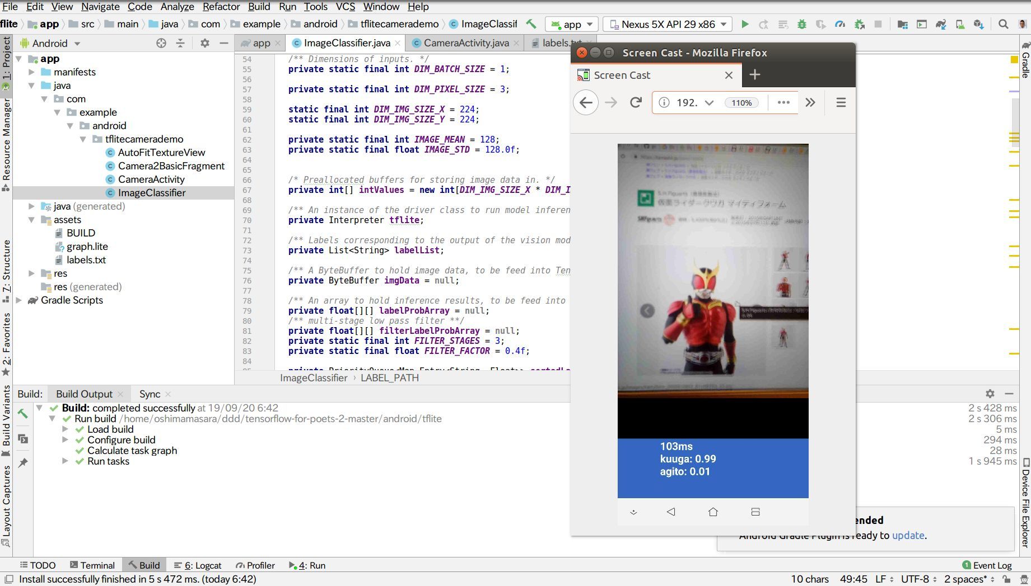Open the SDK Manager icon in toolbar
1031x586 pixels.
(979, 24)
